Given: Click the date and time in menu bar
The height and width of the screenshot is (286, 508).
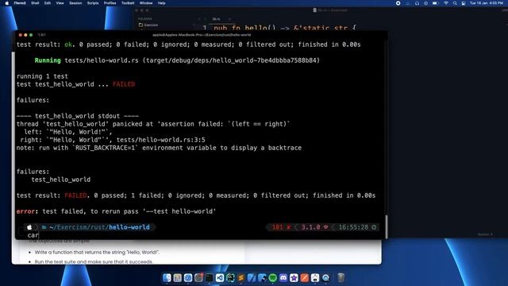Looking at the screenshot, I should [487, 3].
